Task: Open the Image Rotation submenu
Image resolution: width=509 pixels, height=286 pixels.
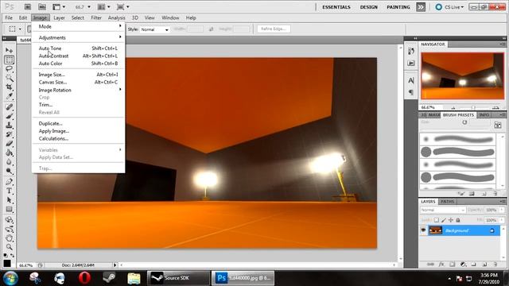Action: coord(78,90)
